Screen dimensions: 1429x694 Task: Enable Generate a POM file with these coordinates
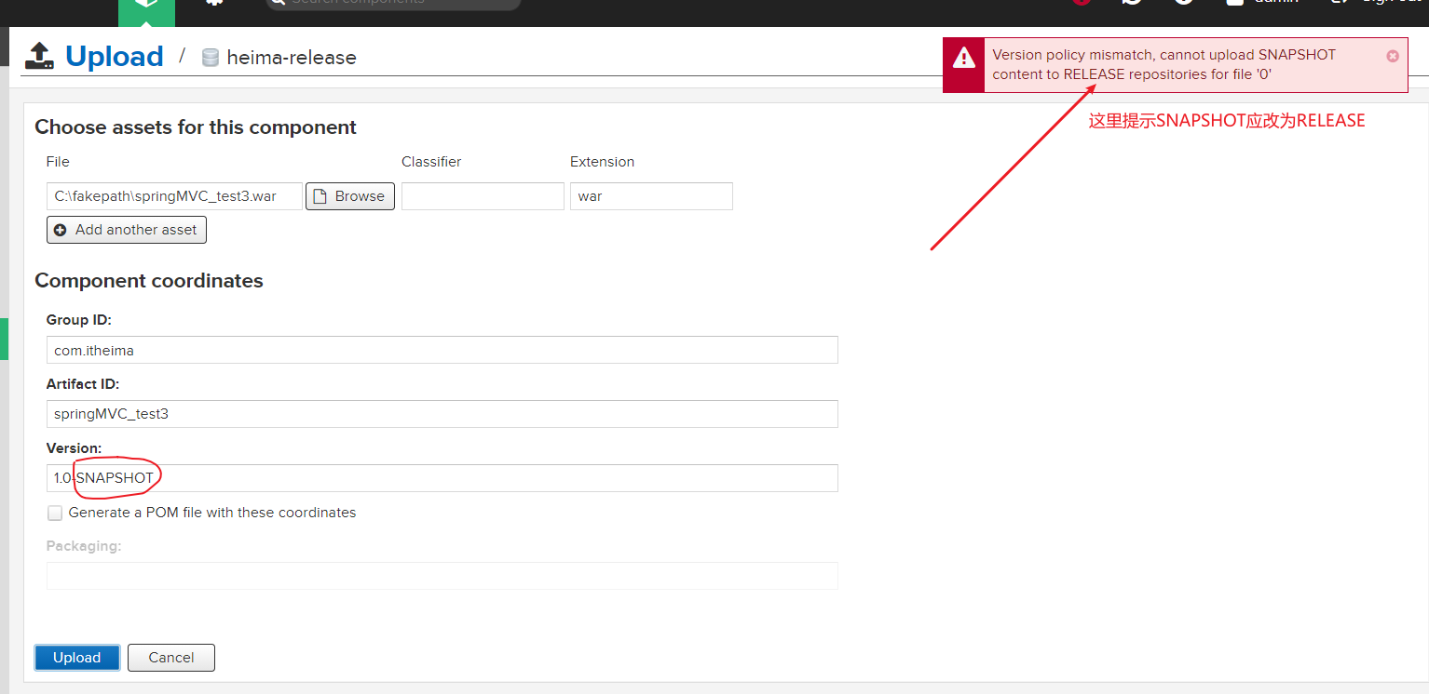(x=55, y=513)
